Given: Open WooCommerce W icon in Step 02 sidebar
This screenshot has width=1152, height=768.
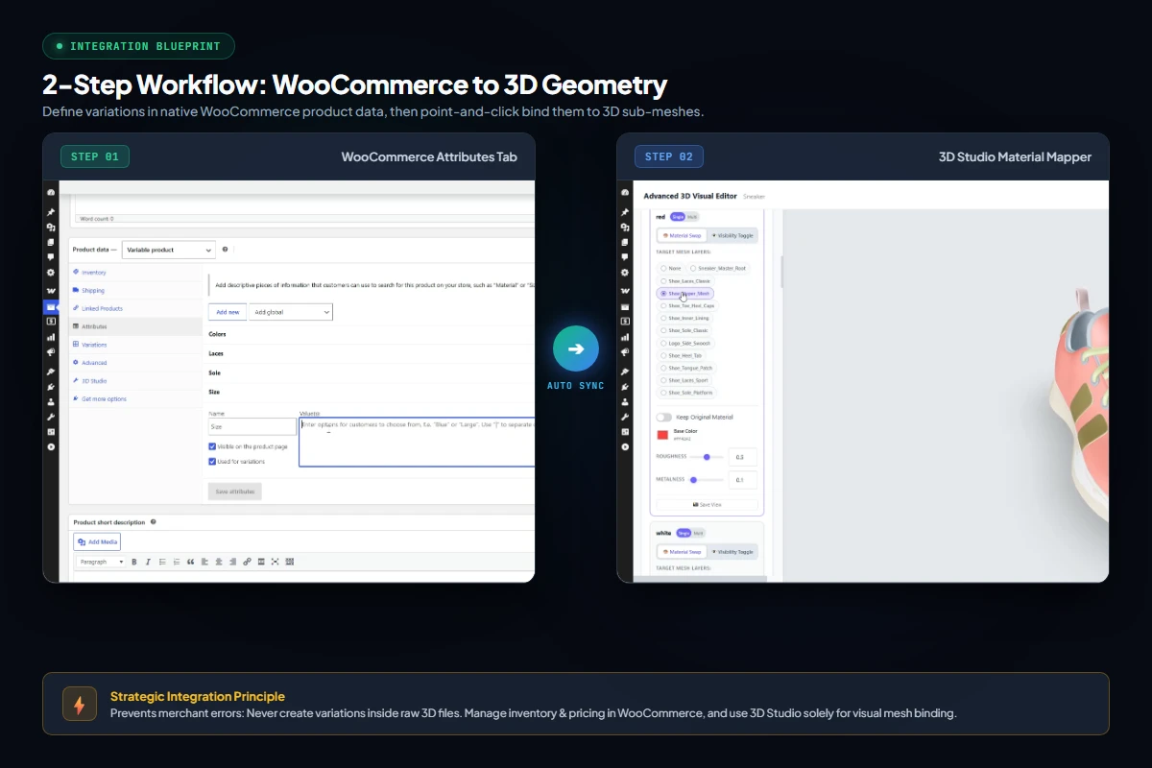Looking at the screenshot, I should [625, 291].
